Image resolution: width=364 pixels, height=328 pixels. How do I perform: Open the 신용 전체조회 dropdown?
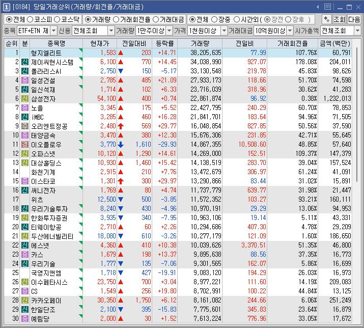[111, 31]
